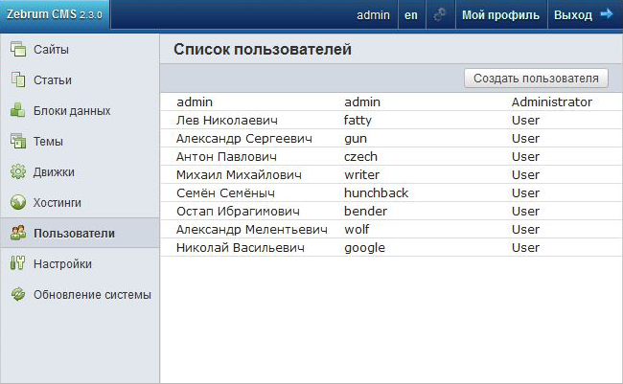This screenshot has width=623, height=384.
Task: Click the User role in fatty row
Action: [525, 120]
